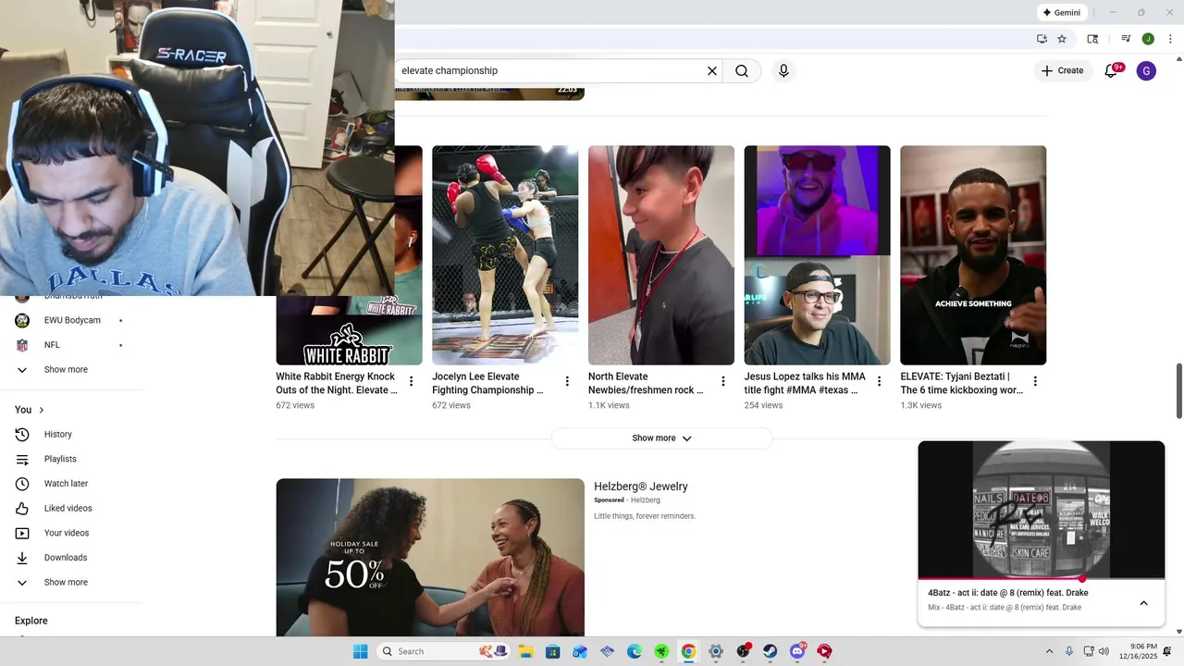This screenshot has width=1184, height=666.
Task: Seek on the miniplayer red progress bar
Action: pos(1042,579)
